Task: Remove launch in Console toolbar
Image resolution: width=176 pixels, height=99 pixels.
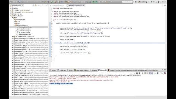Action: [x=137, y=73]
